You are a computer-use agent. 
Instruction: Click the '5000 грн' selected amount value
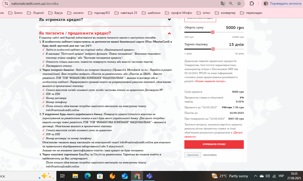coord(235,28)
